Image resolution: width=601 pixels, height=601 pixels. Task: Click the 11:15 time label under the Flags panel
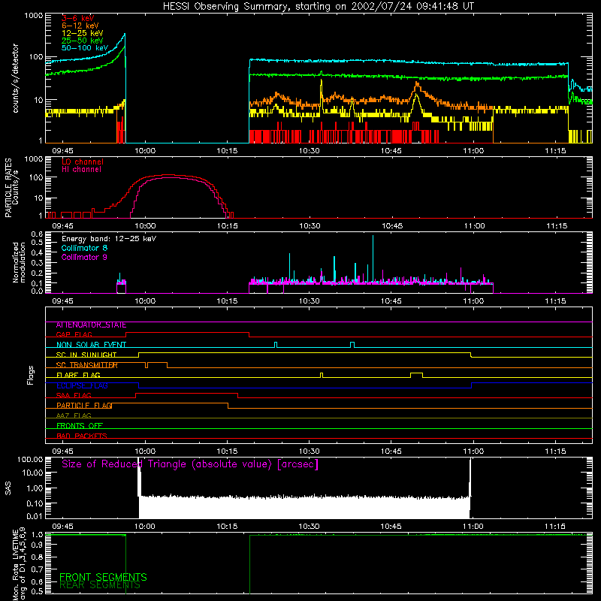[x=555, y=452]
